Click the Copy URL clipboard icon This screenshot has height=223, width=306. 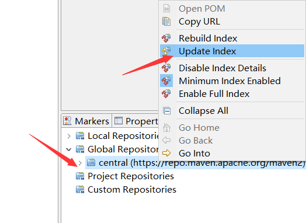166,21
